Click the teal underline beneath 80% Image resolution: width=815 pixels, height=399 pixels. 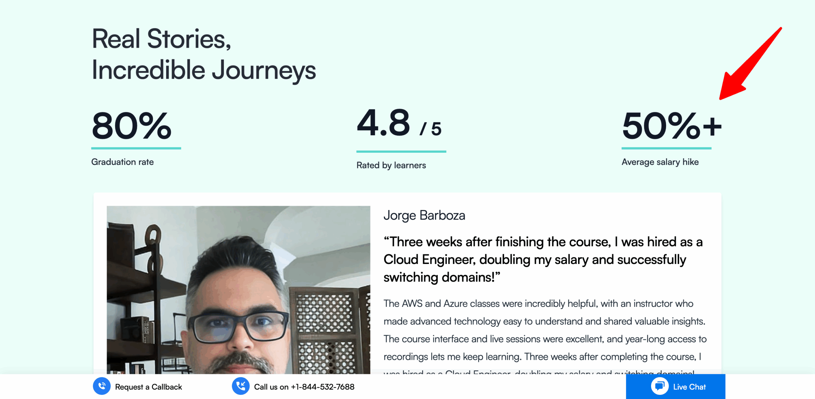point(136,148)
